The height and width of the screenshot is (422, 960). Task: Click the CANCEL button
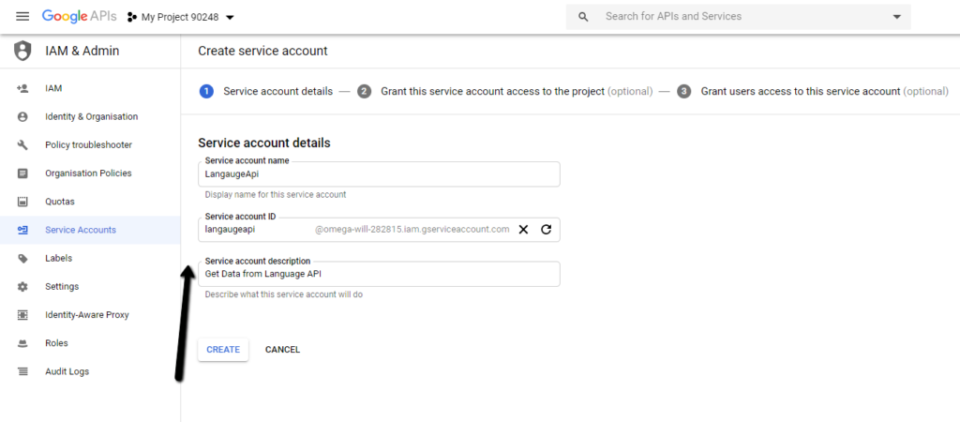point(282,350)
